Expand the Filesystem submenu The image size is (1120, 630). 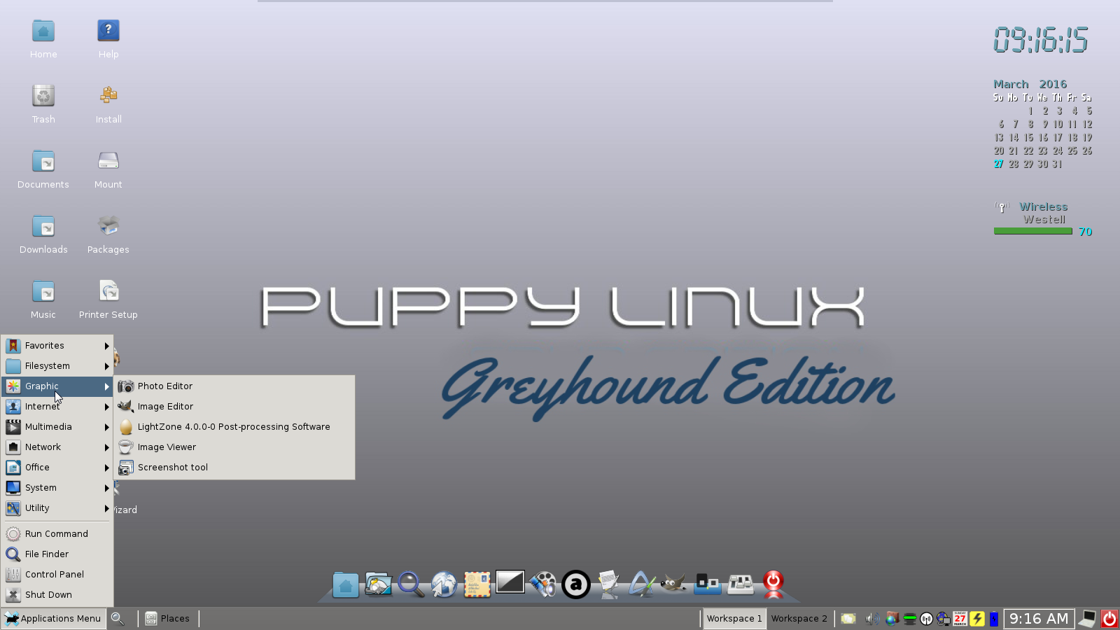pos(57,366)
